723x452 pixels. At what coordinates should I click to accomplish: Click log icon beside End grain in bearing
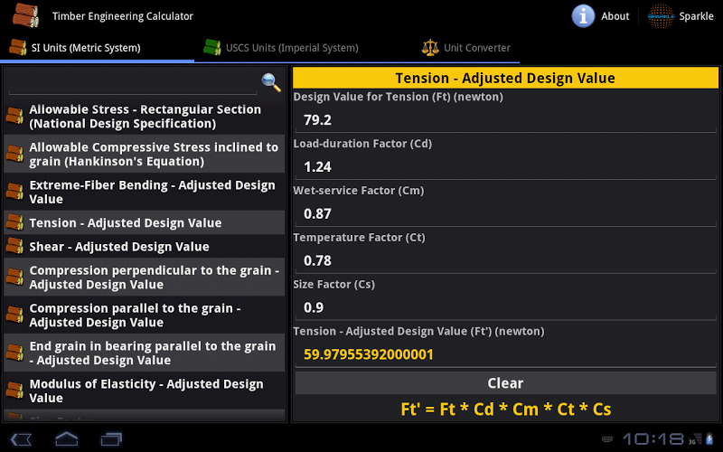pyautogui.click(x=14, y=353)
